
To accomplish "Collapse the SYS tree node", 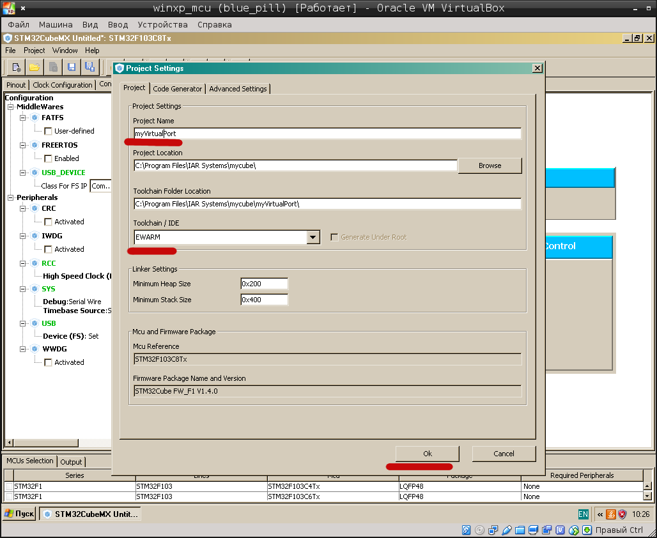I will pyautogui.click(x=23, y=289).
